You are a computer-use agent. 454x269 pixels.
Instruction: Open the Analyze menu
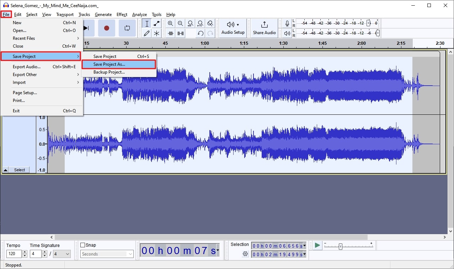point(139,15)
